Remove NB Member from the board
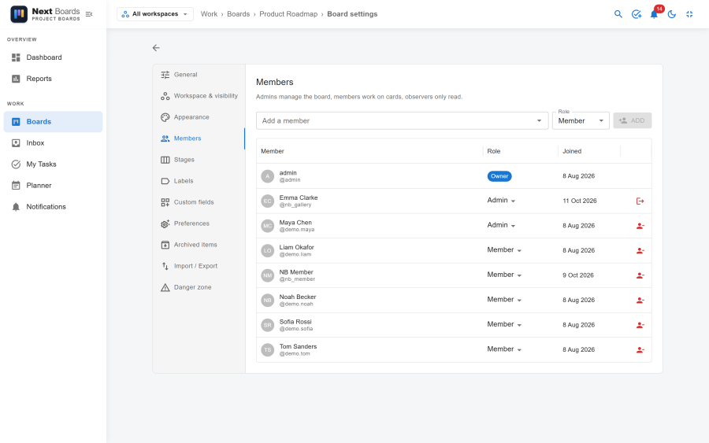The height and width of the screenshot is (443, 709). point(640,275)
